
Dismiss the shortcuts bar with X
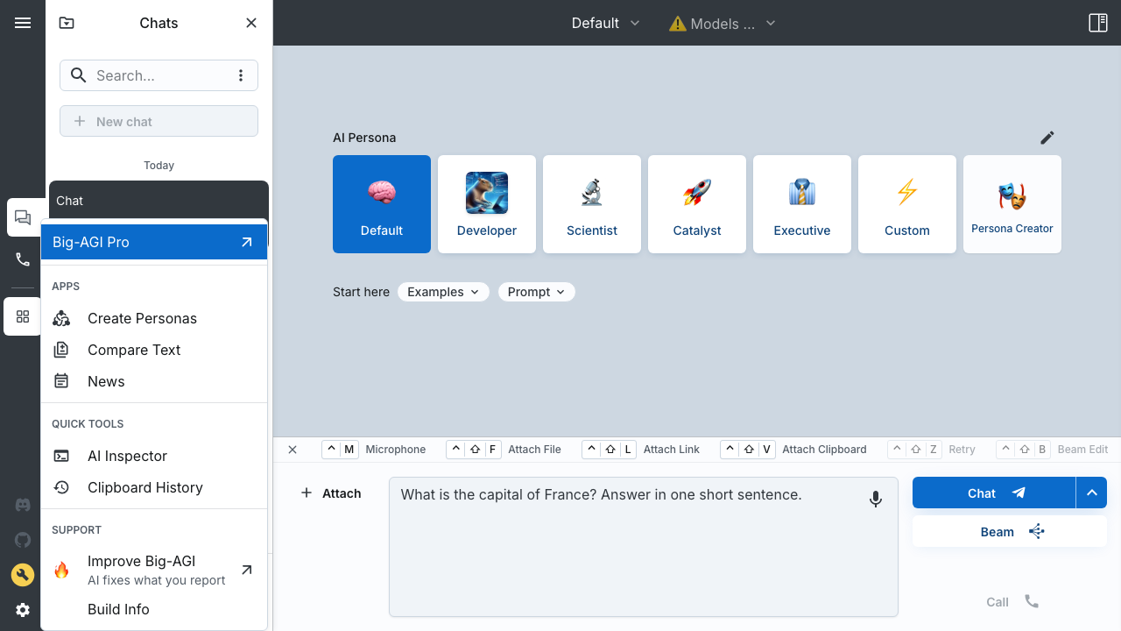(293, 450)
